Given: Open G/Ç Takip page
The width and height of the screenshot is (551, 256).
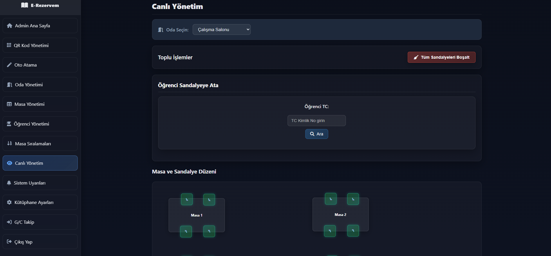Looking at the screenshot, I should pos(40,222).
